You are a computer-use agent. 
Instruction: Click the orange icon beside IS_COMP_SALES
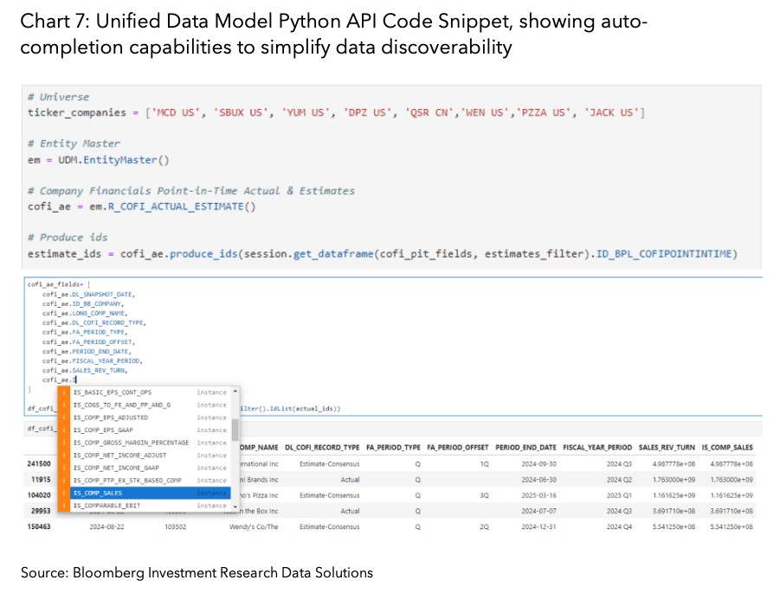pyautogui.click(x=64, y=494)
